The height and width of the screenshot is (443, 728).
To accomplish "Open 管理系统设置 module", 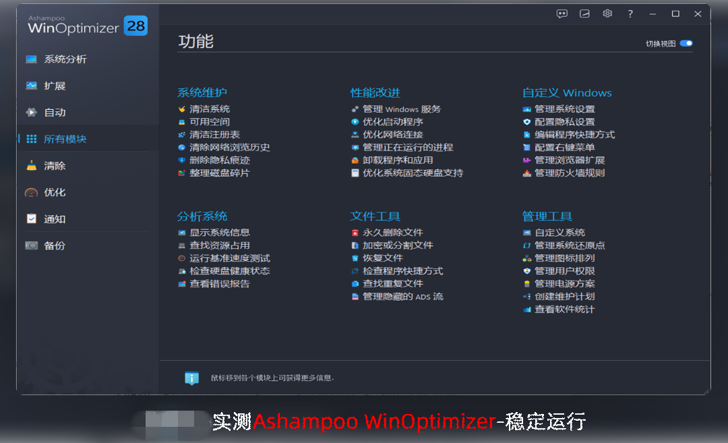I will [565, 109].
